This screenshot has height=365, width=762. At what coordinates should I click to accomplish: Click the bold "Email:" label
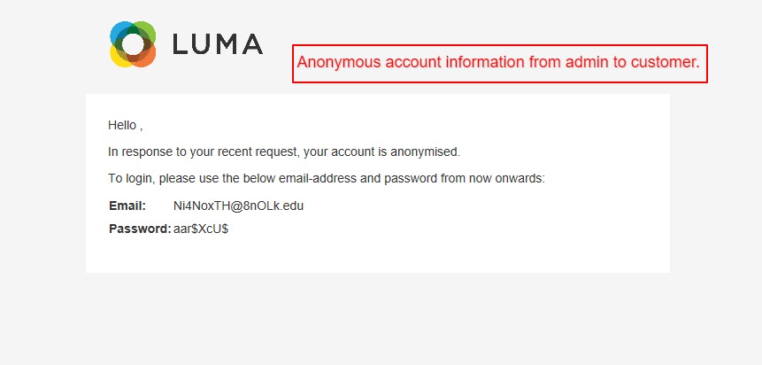pos(127,206)
